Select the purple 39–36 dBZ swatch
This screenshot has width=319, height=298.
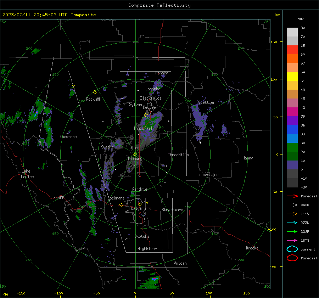(x=292, y=121)
